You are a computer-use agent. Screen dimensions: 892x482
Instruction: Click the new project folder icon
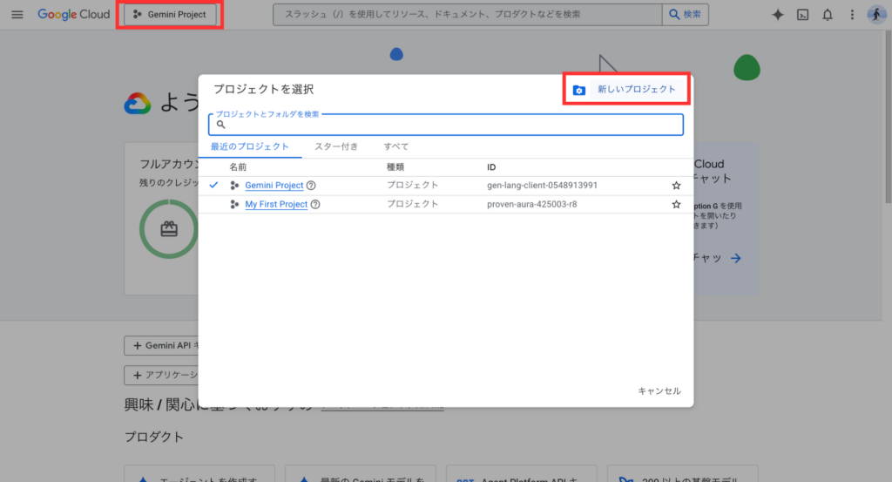pyautogui.click(x=578, y=90)
